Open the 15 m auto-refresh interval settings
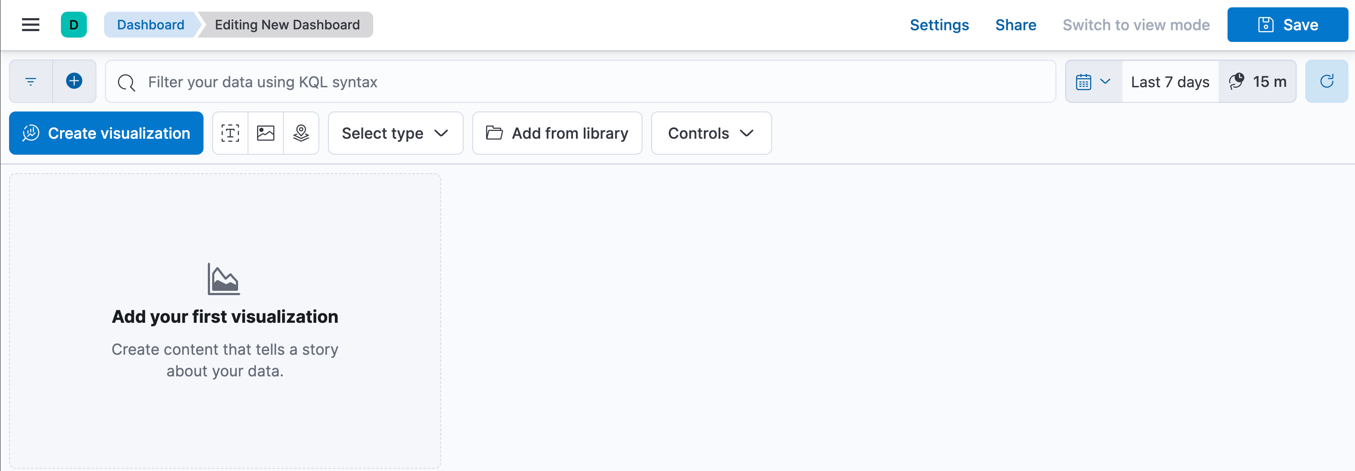The height and width of the screenshot is (471, 1355). tap(1257, 82)
